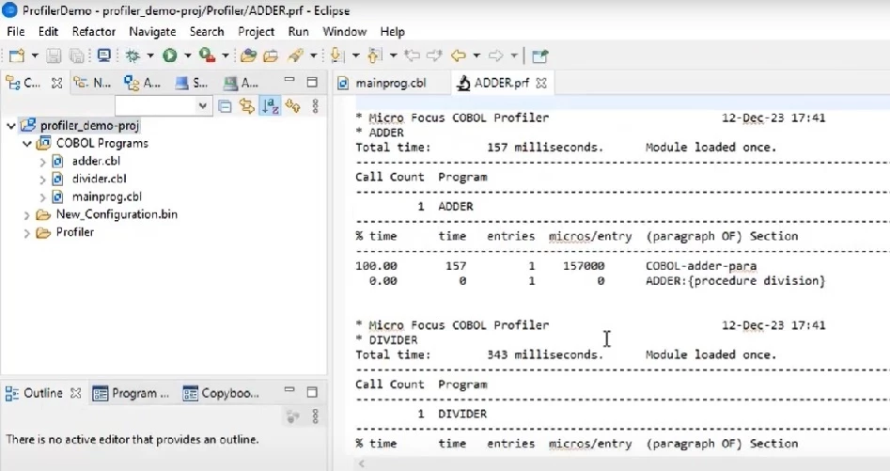Click '343 milliseconds.' total time text
This screenshot has width=890, height=471.
(545, 354)
